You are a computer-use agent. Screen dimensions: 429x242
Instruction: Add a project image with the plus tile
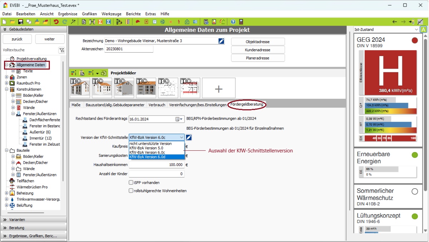[219, 88]
